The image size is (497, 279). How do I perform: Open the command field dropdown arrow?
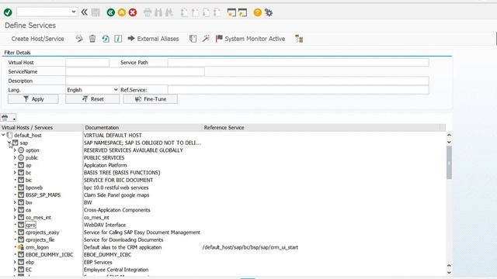click(74, 12)
